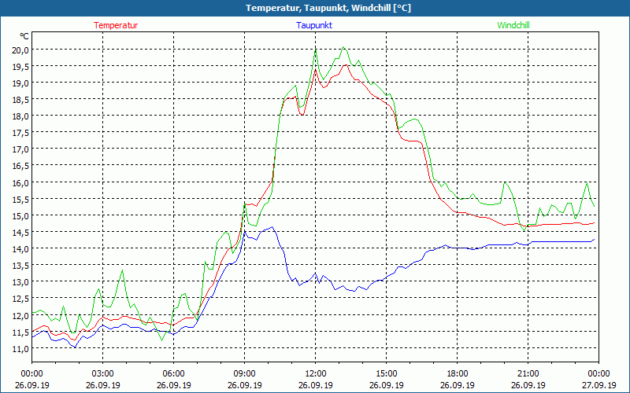Image resolution: width=630 pixels, height=393 pixels.
Task: Click the 12:00 time axis label
Action: (316, 374)
